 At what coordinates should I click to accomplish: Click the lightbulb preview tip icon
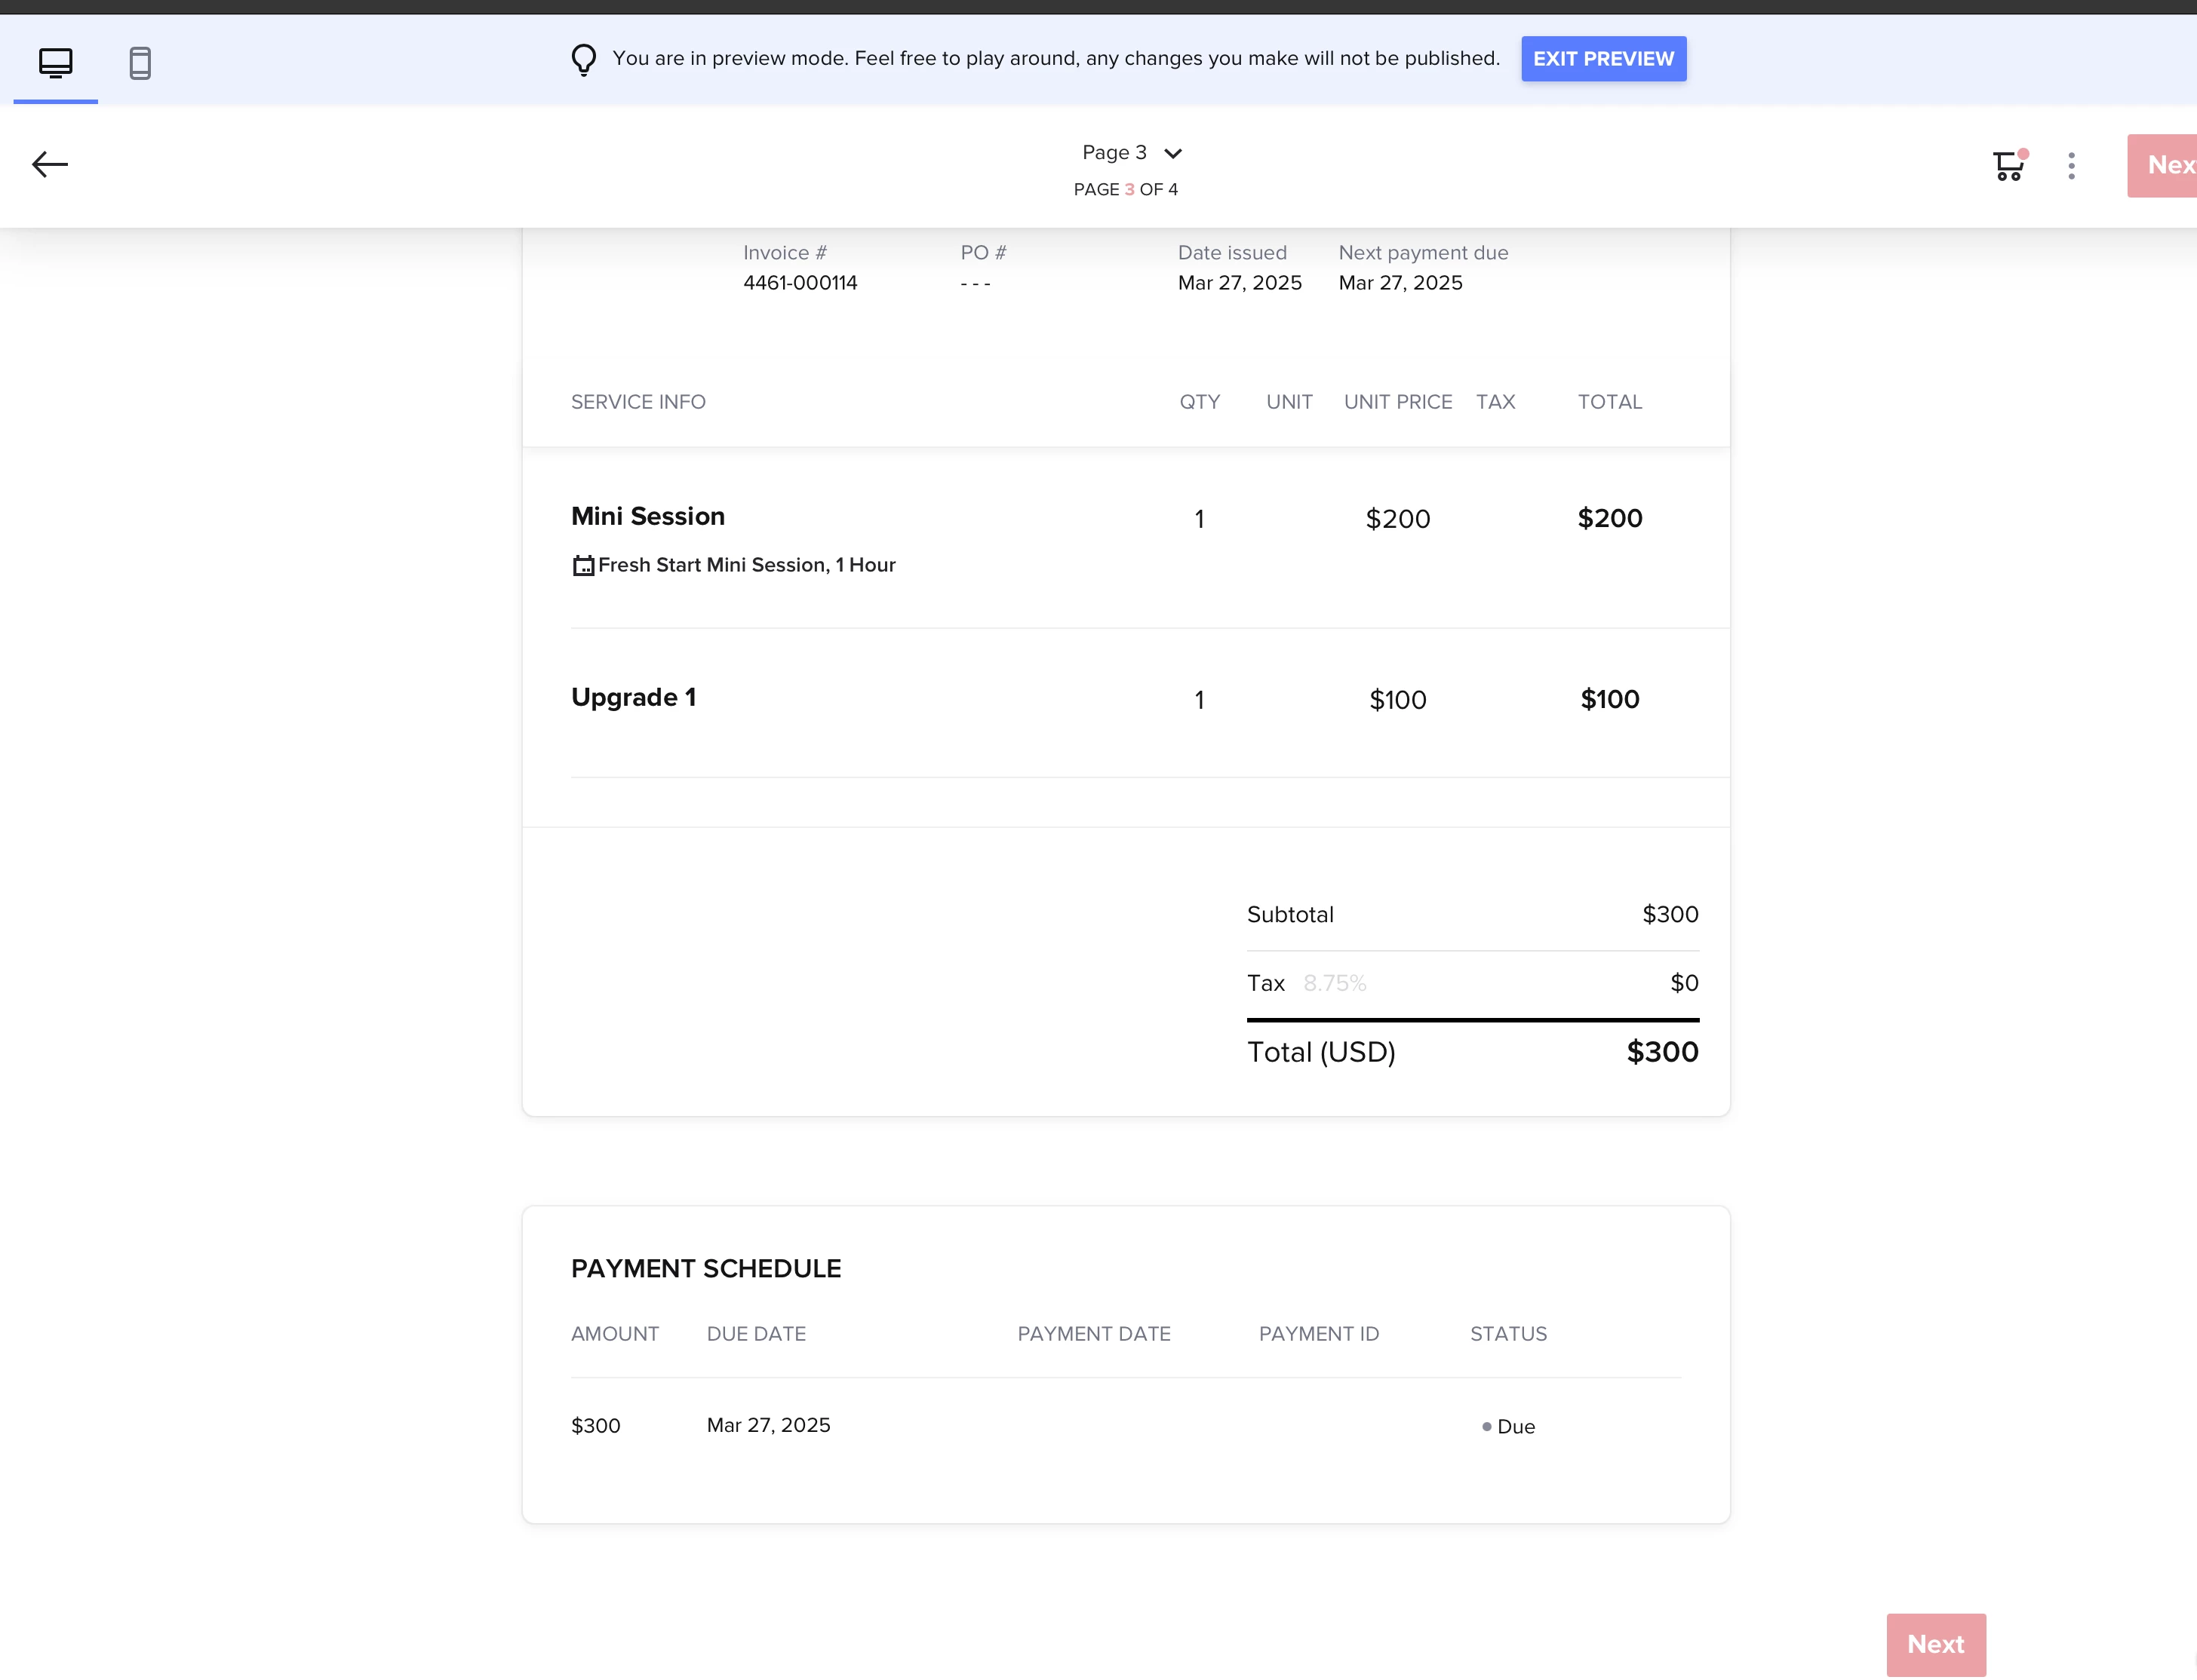coord(583,59)
